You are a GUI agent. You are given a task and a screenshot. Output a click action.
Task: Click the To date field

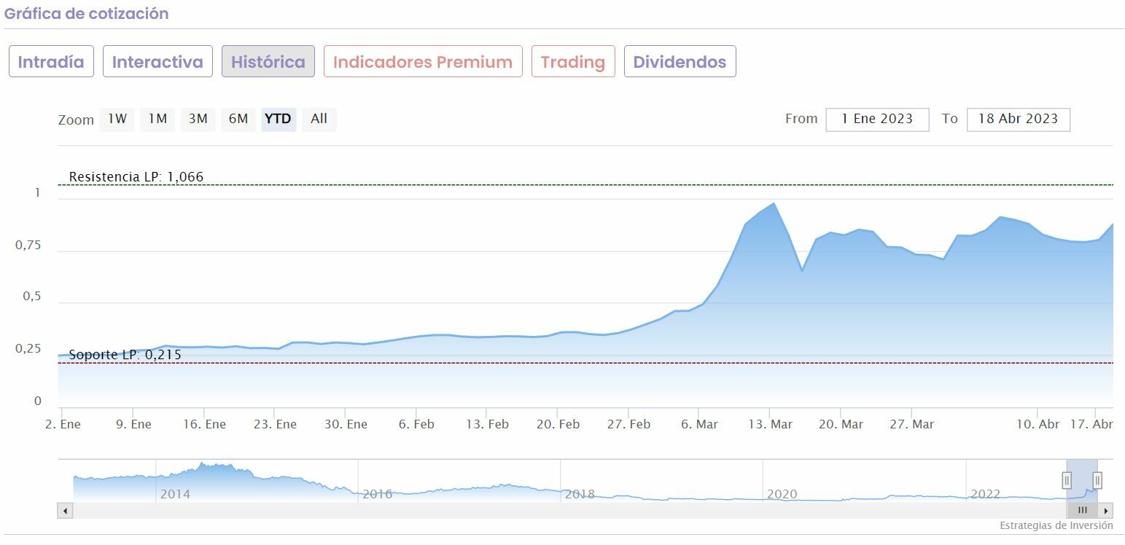pos(1018,119)
